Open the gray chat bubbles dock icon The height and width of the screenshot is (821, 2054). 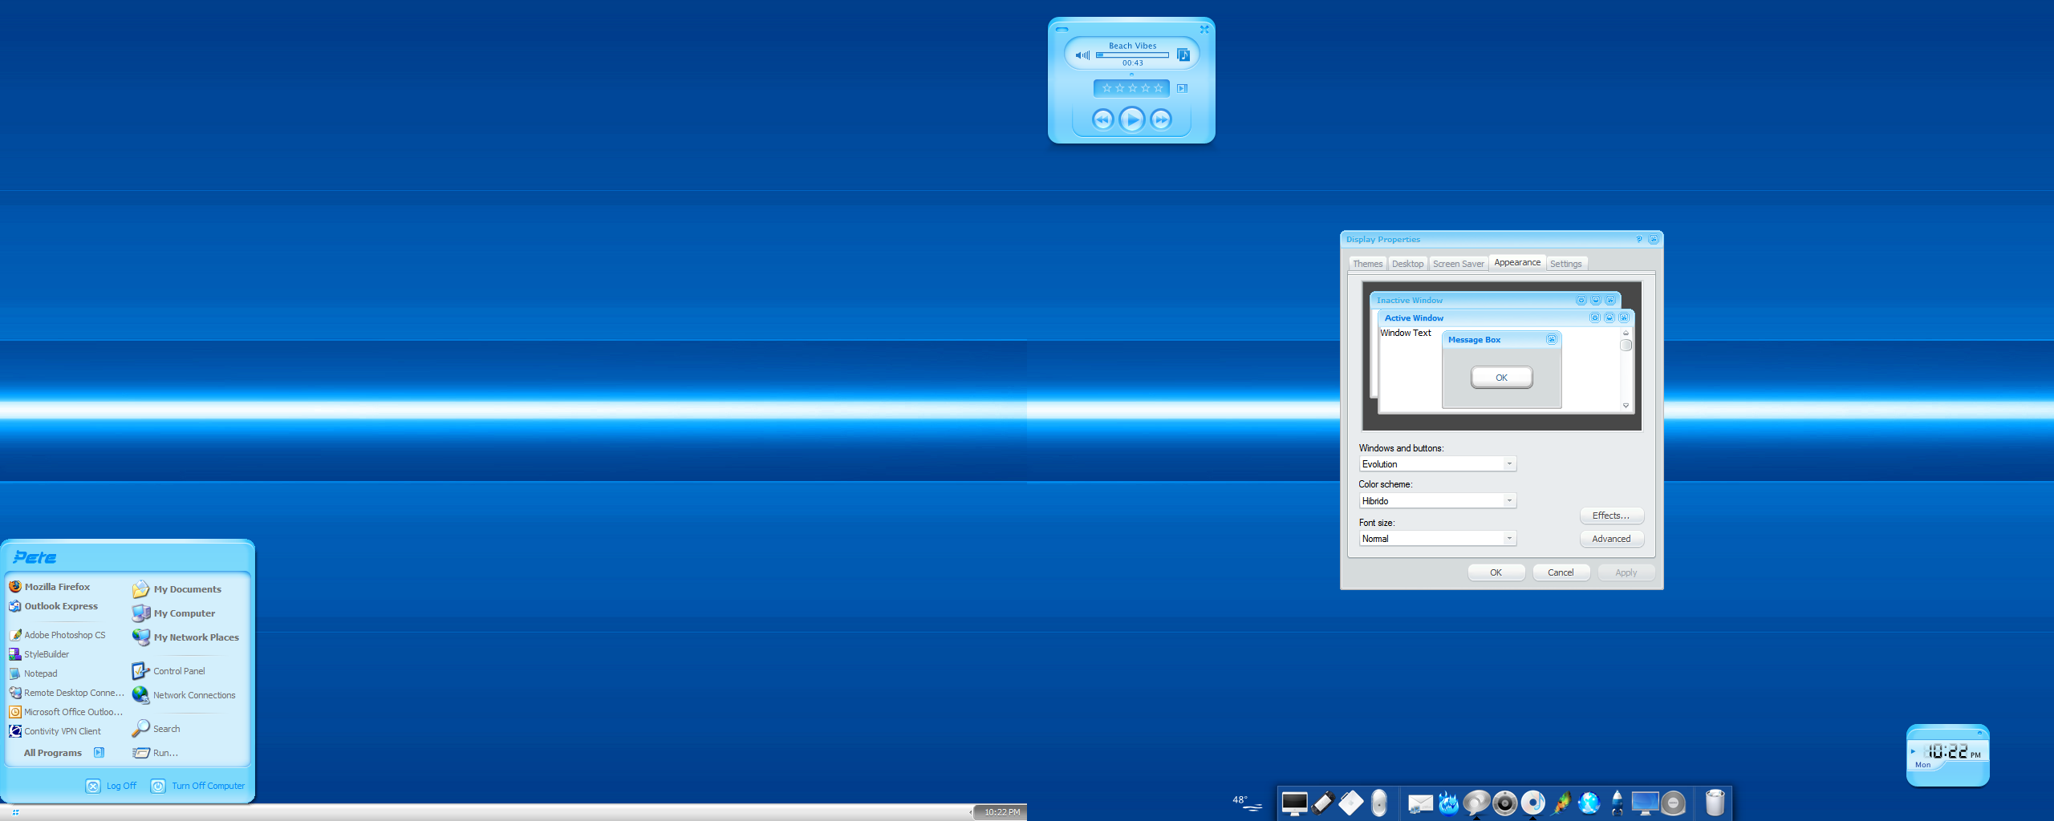[x=1476, y=803]
